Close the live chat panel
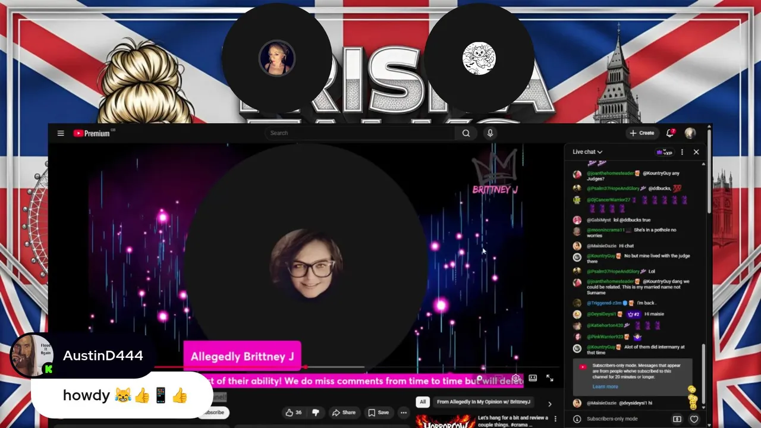The image size is (761, 428). click(x=696, y=152)
